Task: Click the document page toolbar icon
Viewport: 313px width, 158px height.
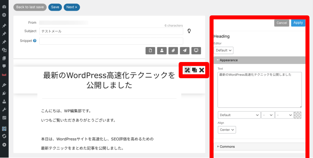Action: pyautogui.click(x=150, y=51)
